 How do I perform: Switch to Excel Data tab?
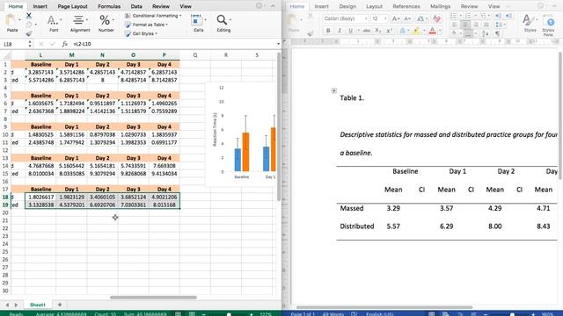[x=136, y=6]
